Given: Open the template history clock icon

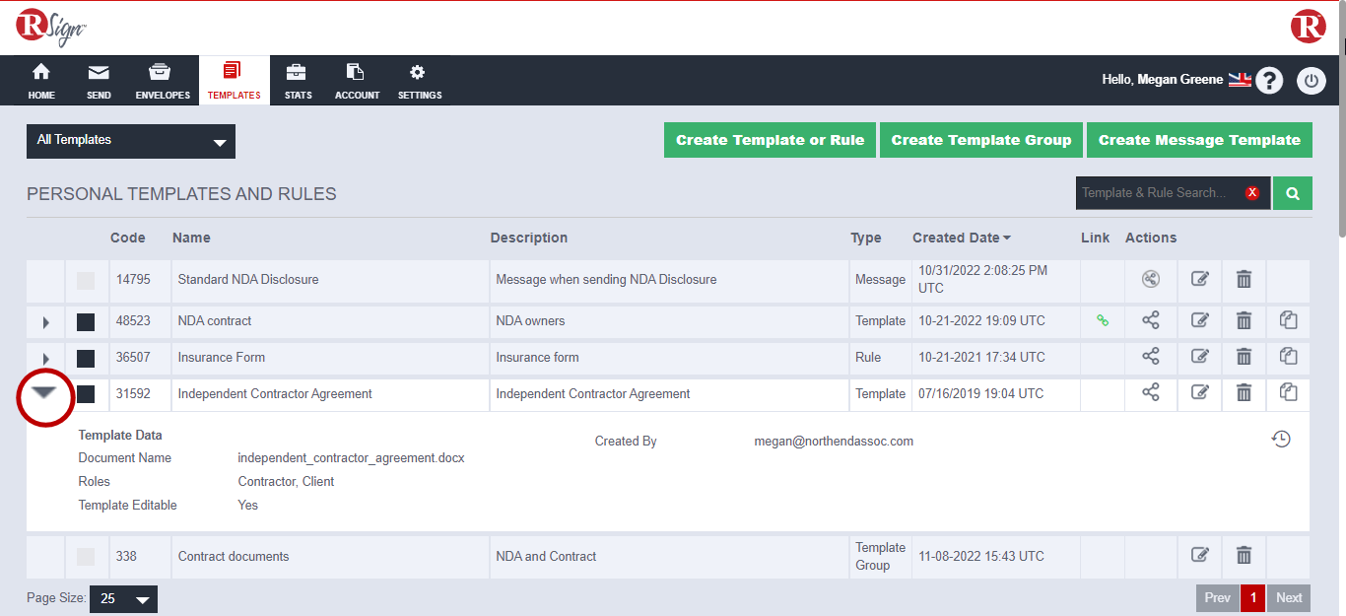Looking at the screenshot, I should [1281, 440].
